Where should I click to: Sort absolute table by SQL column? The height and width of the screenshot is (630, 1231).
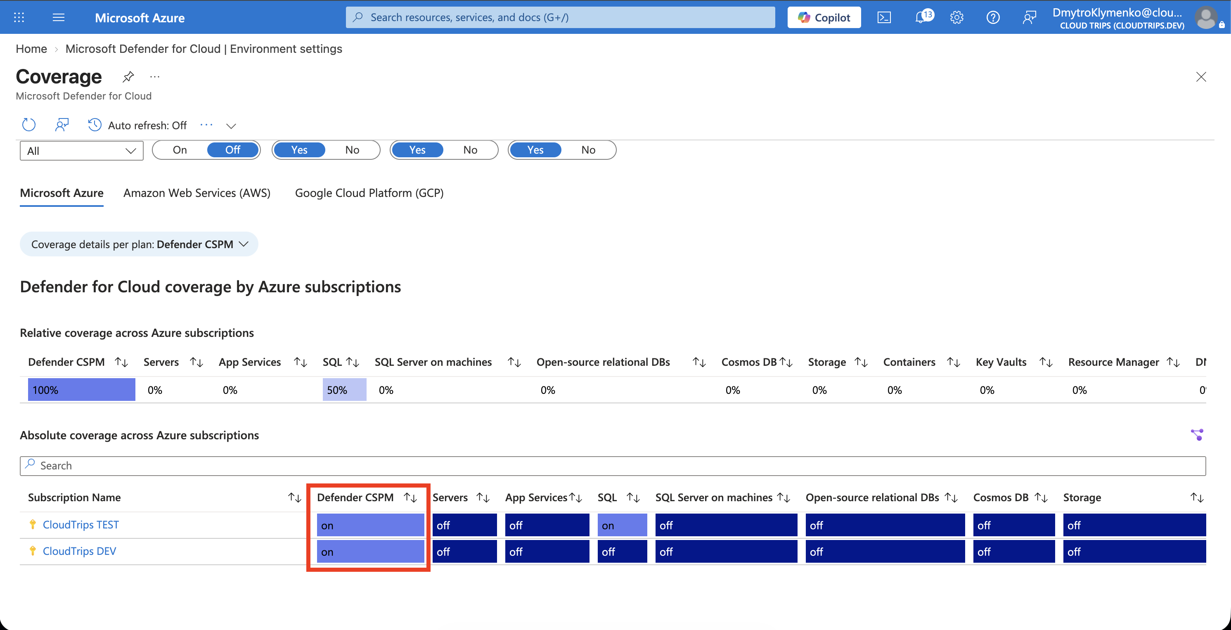633,497
